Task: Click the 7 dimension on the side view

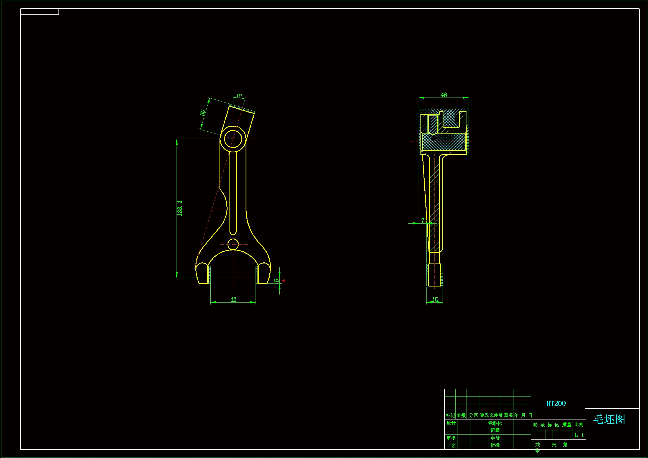Action: tap(422, 220)
